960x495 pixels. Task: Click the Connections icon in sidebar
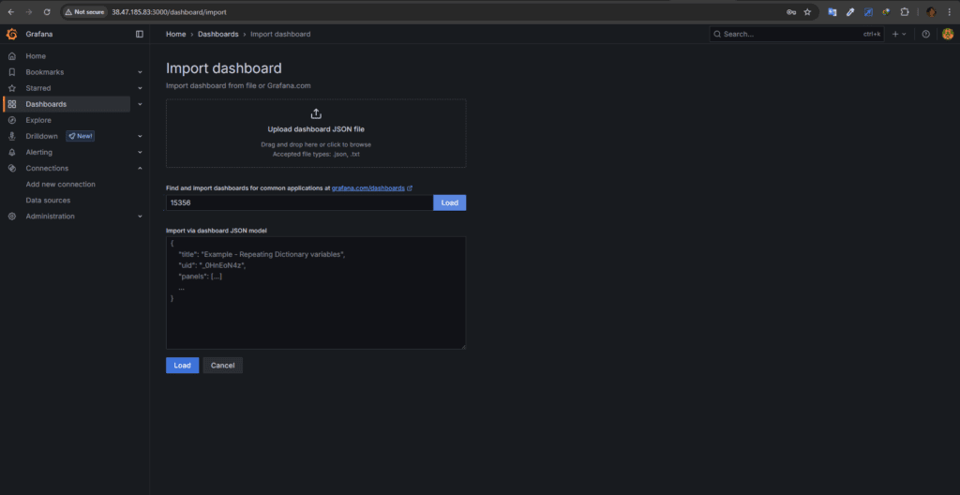pyautogui.click(x=11, y=168)
